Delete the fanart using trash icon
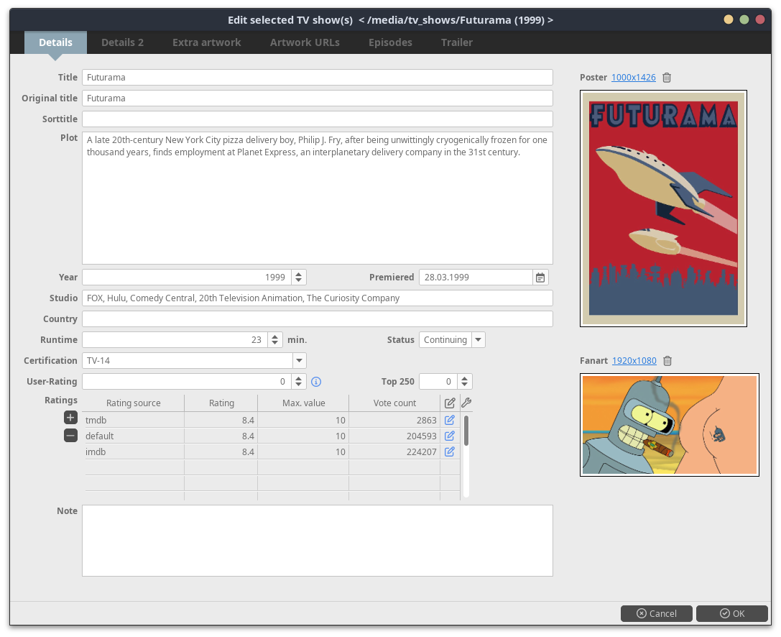Image resolution: width=781 pixels, height=637 pixels. 667,361
